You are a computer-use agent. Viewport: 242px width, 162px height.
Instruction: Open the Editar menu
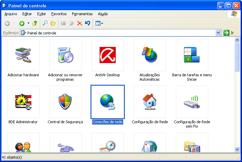pyautogui.click(x=27, y=14)
